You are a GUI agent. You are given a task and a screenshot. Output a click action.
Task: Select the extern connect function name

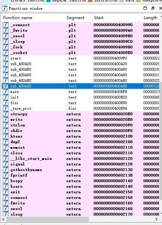(19, 197)
